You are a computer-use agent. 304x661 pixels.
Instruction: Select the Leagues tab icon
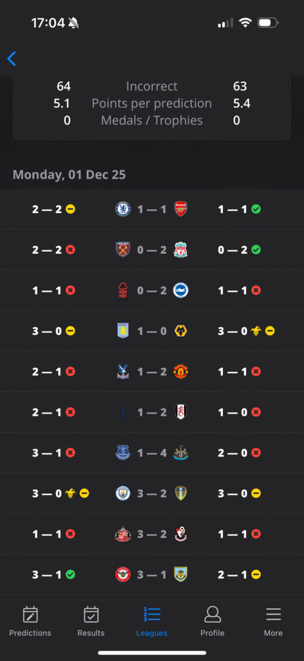tap(152, 615)
